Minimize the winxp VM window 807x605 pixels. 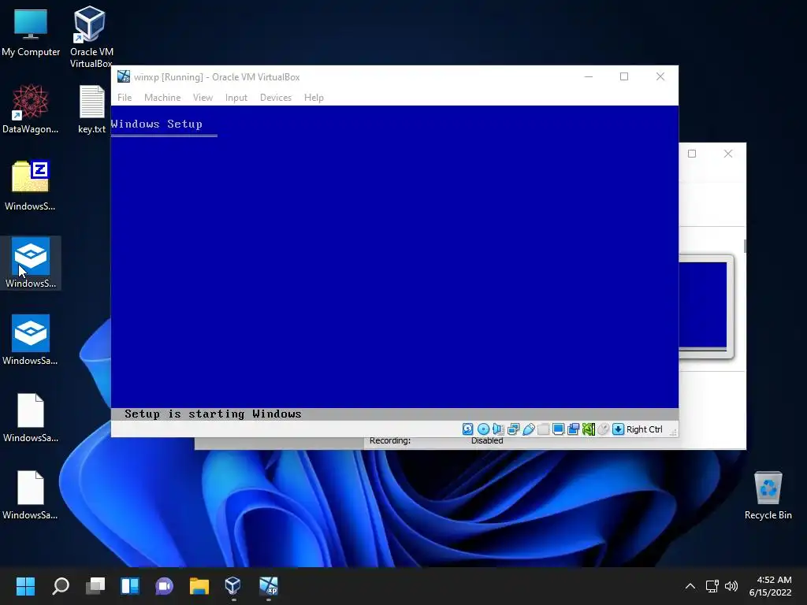(589, 76)
